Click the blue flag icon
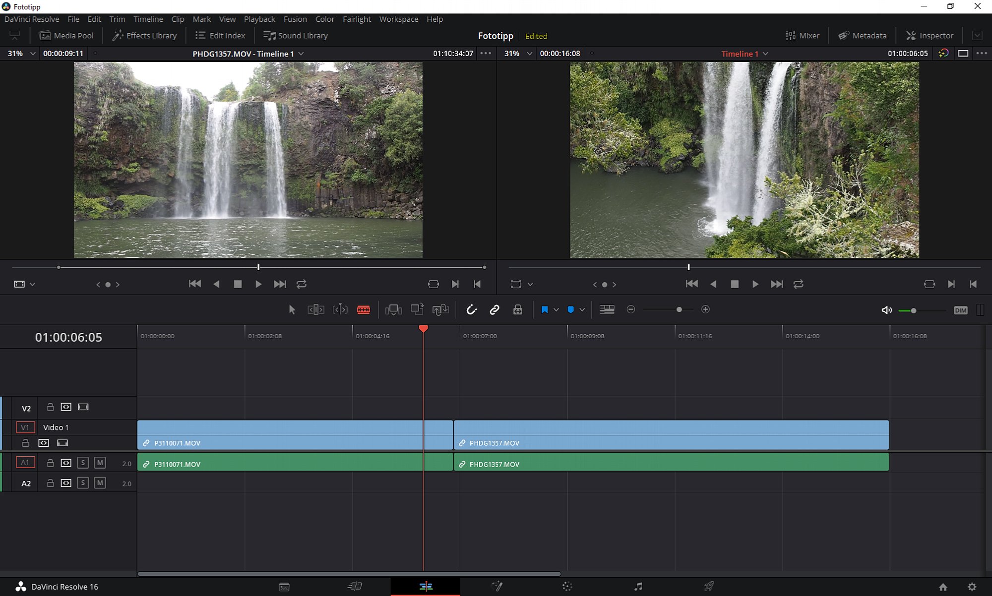Screen dimensions: 992x596 [545, 310]
